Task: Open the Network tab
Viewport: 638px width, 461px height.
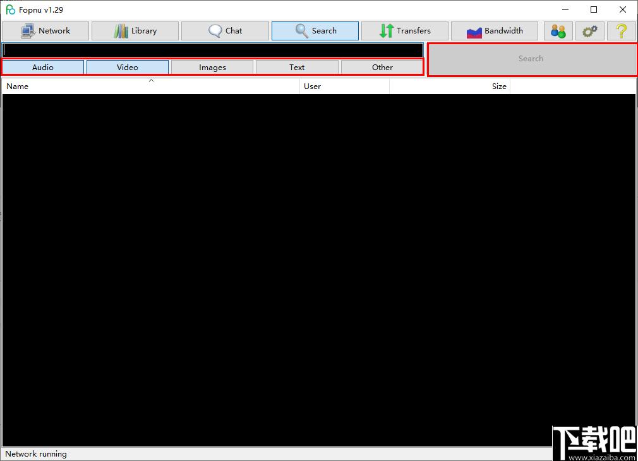Action: 45,31
